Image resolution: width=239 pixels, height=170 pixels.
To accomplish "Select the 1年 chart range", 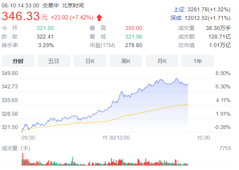I will (197, 61).
